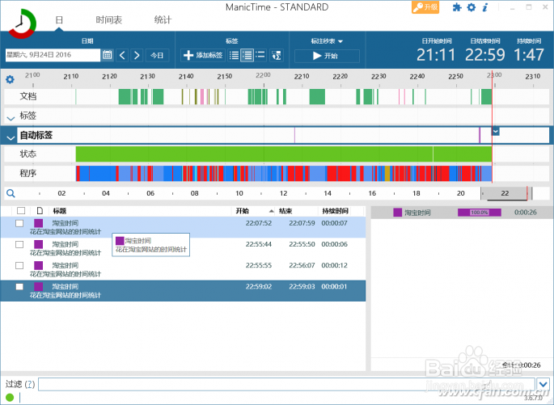The width and height of the screenshot is (554, 405).
Task: Click the day end time 22:59
Action: coord(485,55)
